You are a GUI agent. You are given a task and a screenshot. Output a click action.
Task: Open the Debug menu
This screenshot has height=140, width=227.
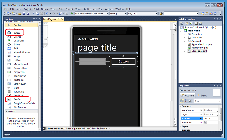[44, 9]
